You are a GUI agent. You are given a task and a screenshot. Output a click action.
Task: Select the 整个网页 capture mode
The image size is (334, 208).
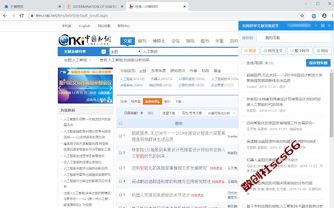coord(300,51)
